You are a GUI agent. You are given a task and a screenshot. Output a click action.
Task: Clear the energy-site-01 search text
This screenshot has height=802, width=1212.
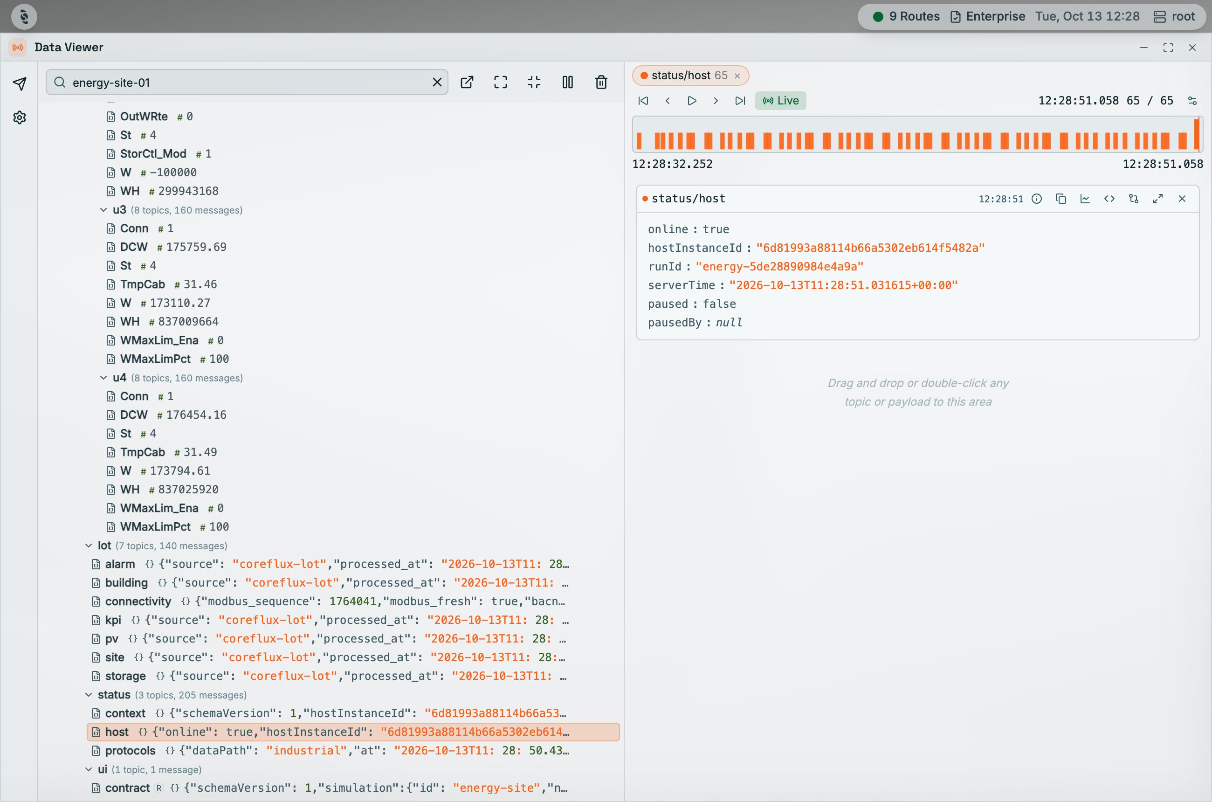coord(437,83)
